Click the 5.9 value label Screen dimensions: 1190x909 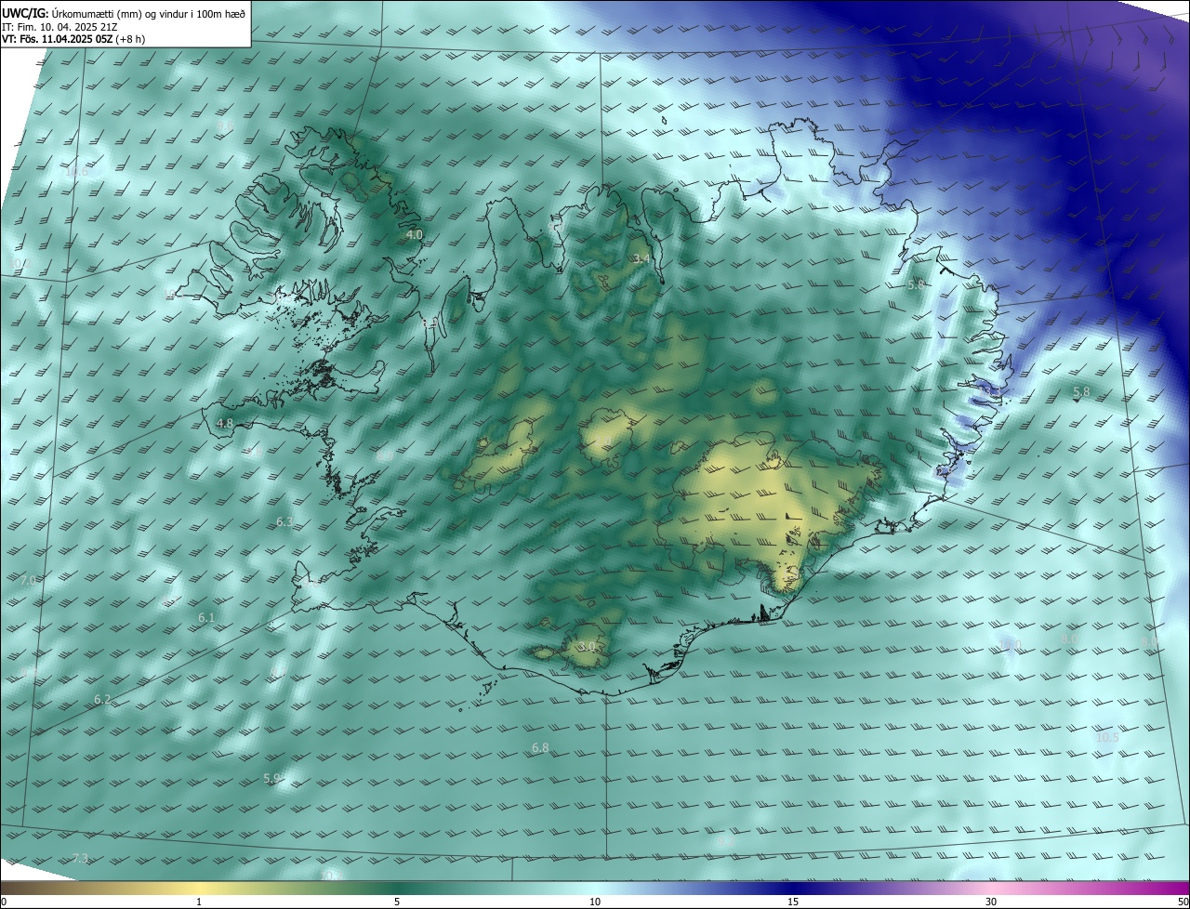pos(271,778)
